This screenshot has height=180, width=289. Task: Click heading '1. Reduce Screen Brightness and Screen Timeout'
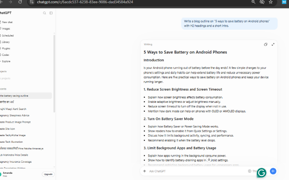(x=183, y=90)
